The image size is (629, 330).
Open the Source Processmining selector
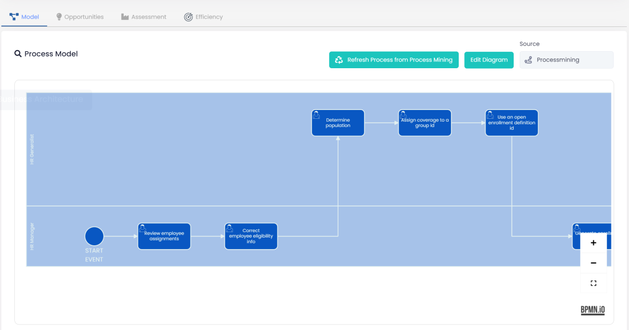(566, 59)
